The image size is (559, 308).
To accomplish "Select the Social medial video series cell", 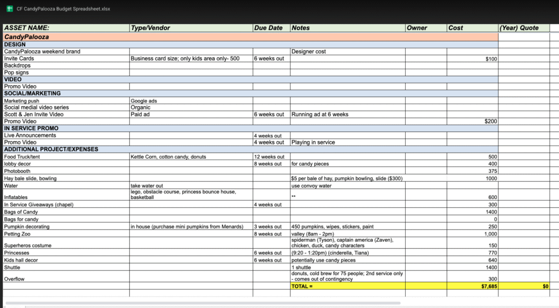I will (x=66, y=107).
